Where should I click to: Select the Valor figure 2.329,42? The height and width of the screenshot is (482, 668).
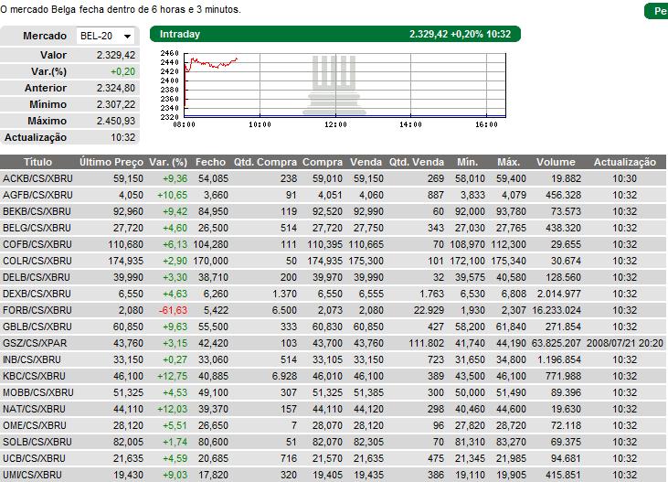pyautogui.click(x=116, y=55)
